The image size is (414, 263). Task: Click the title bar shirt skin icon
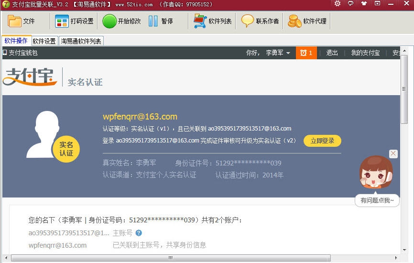(364, 3)
